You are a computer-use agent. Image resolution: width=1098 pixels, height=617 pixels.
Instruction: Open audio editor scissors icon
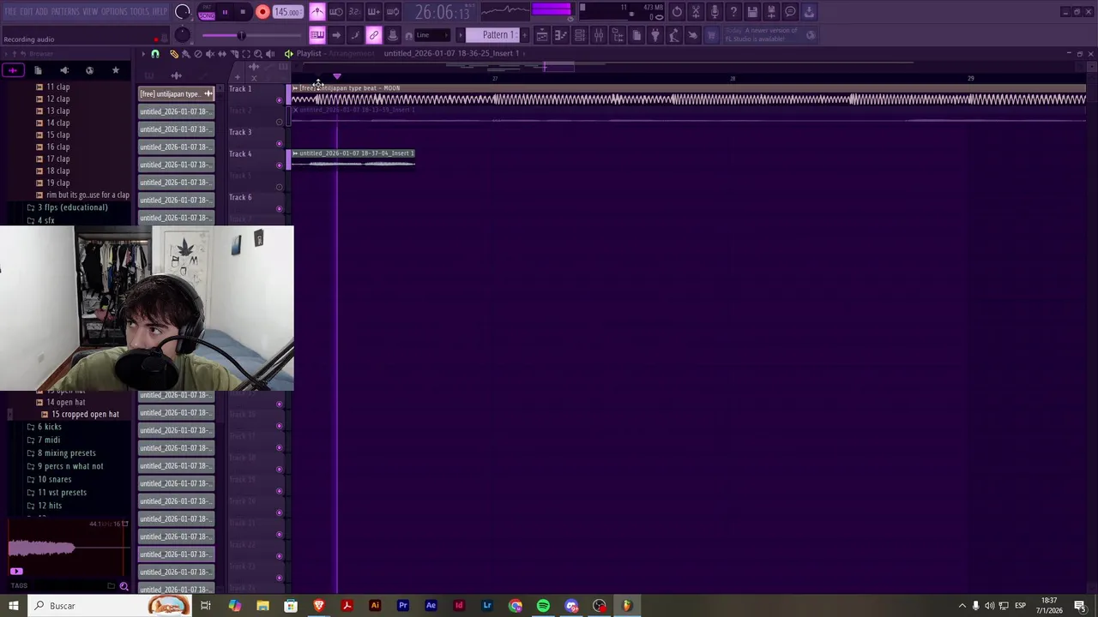(x=696, y=12)
